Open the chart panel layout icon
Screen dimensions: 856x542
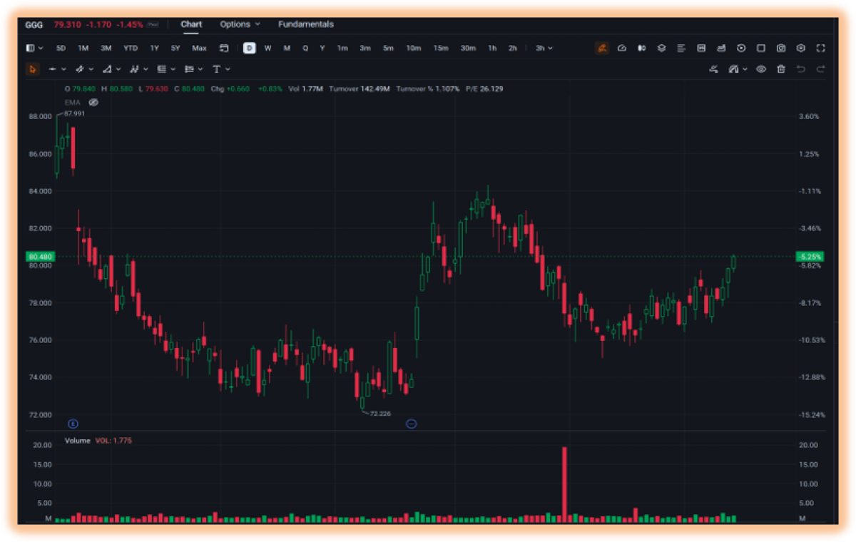[701, 48]
